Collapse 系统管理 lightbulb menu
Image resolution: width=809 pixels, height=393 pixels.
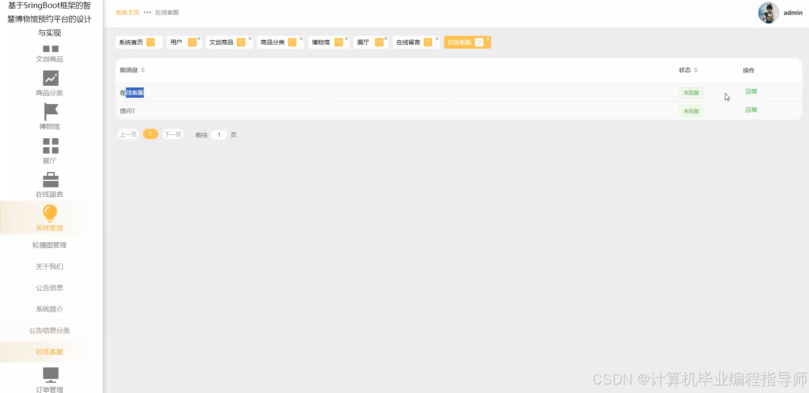point(49,218)
